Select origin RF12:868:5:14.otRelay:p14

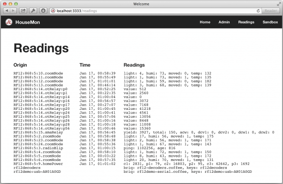coord(42,97)
